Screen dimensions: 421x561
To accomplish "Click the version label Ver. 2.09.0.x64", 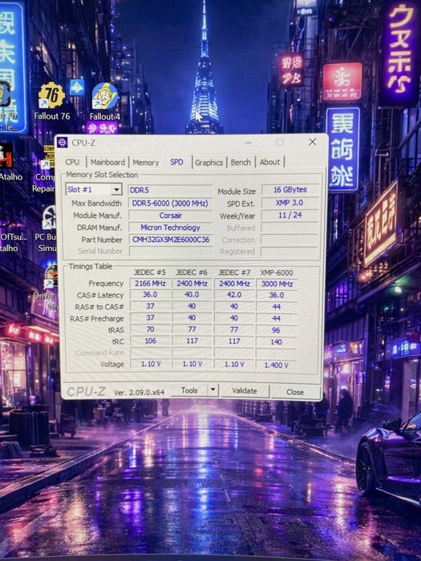I will tap(139, 393).
